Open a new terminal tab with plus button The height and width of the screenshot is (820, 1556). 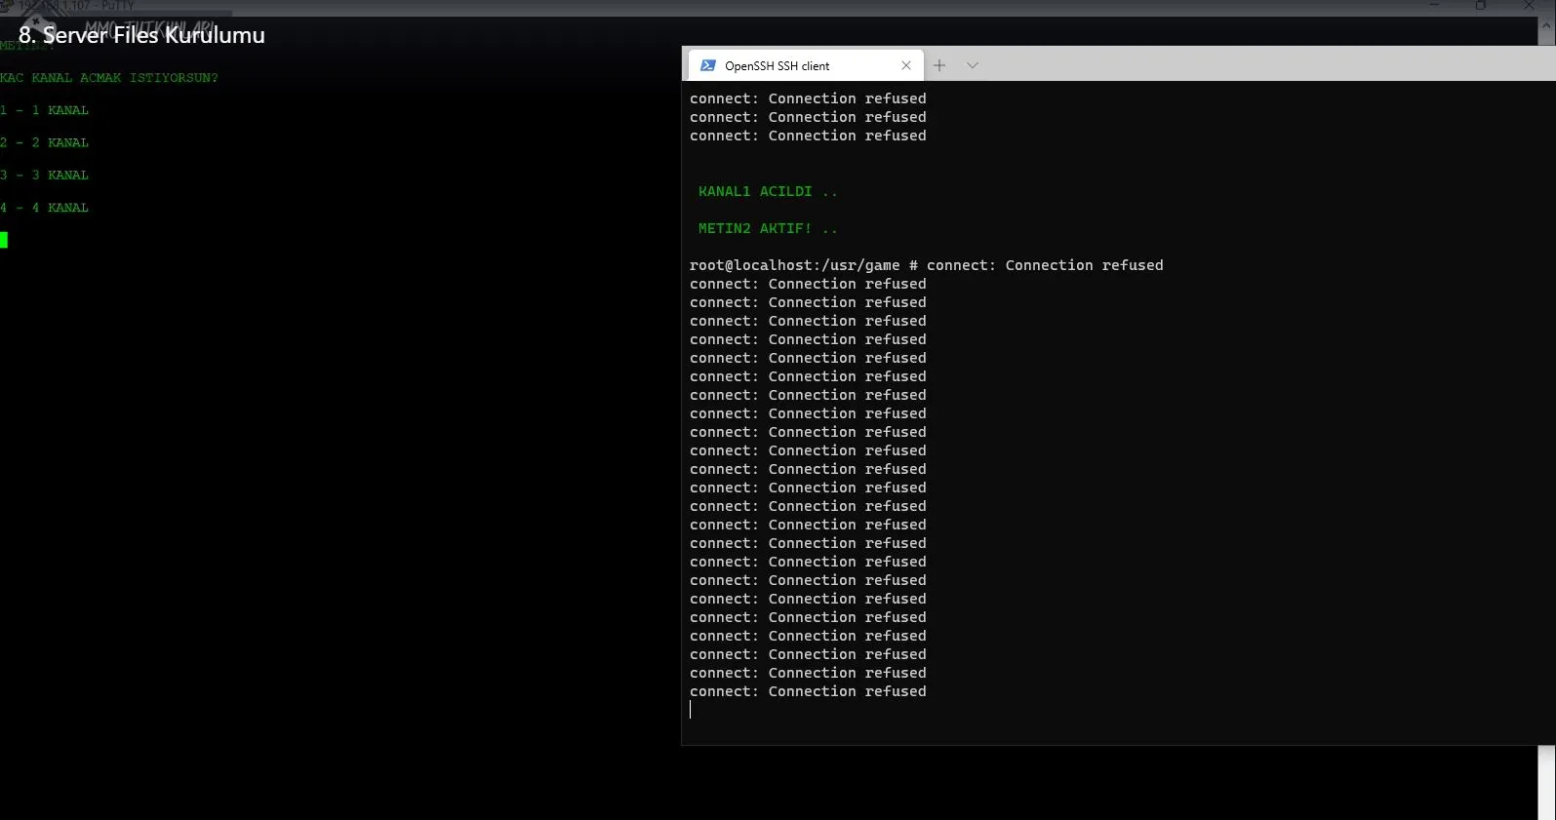pos(939,65)
